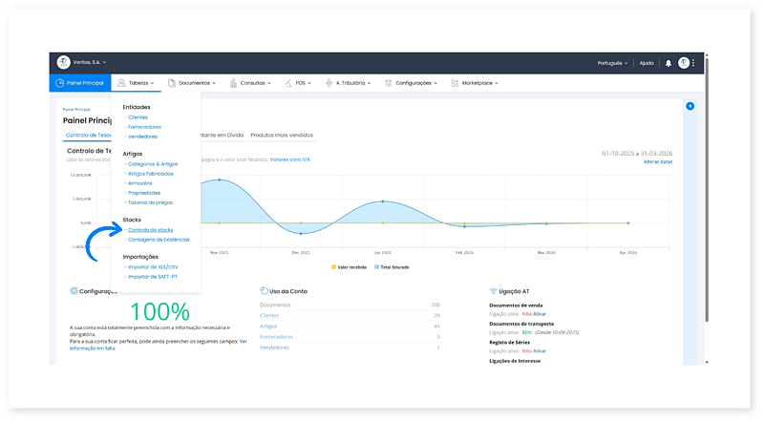Open the Ajuda help link
Screen dimensions: 764x422
pyautogui.click(x=647, y=63)
